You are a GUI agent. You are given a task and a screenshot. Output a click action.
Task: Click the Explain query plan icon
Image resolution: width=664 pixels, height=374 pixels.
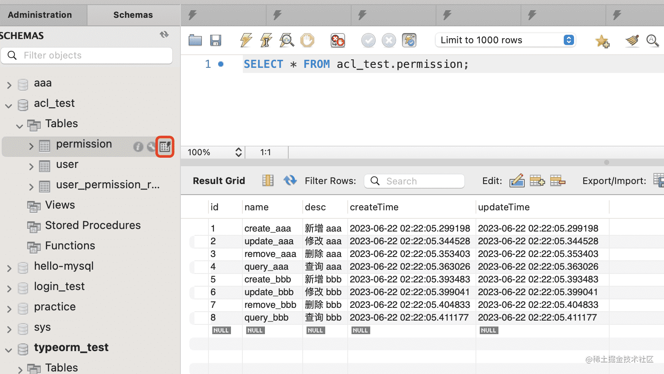tap(287, 40)
